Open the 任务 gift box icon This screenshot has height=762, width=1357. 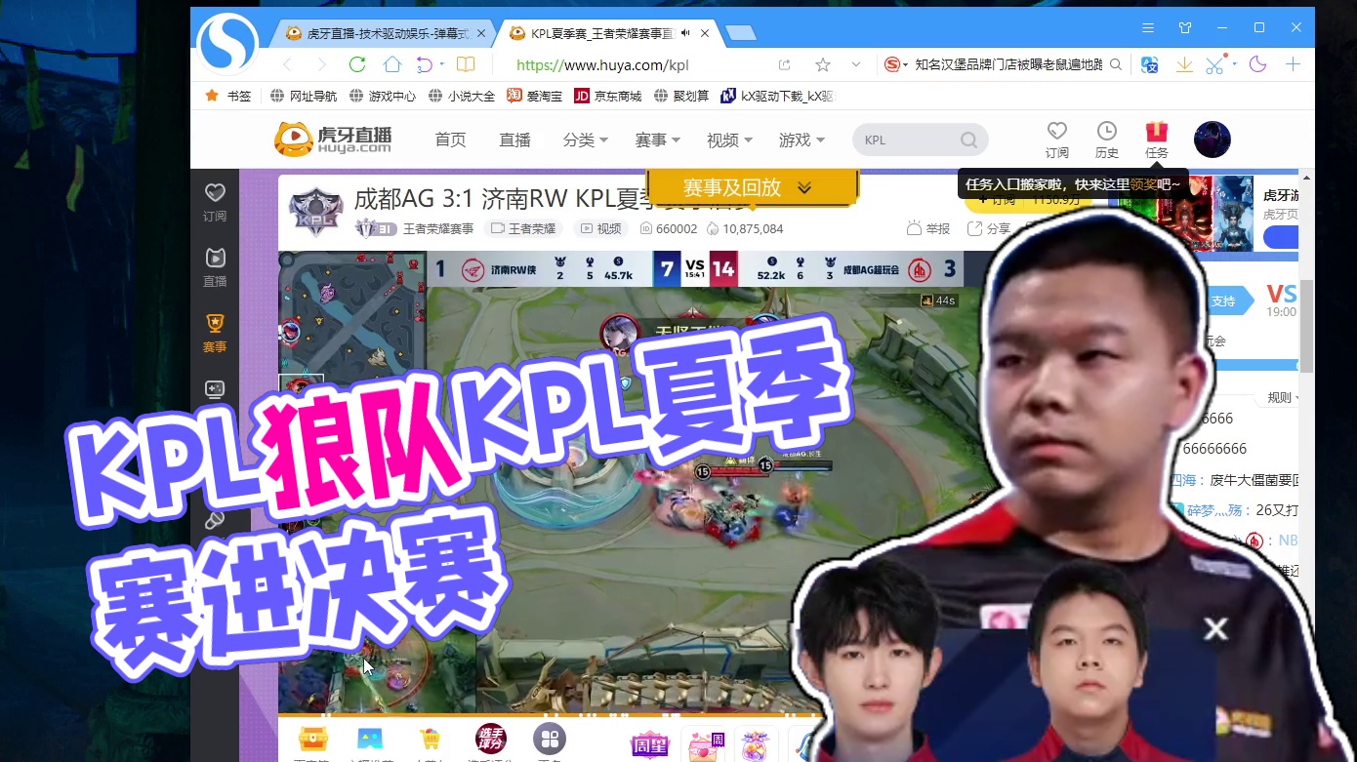click(x=1157, y=139)
